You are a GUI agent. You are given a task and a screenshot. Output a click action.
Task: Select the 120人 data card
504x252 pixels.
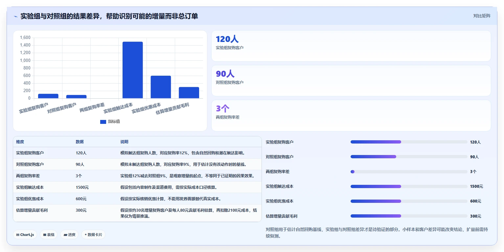(351, 46)
